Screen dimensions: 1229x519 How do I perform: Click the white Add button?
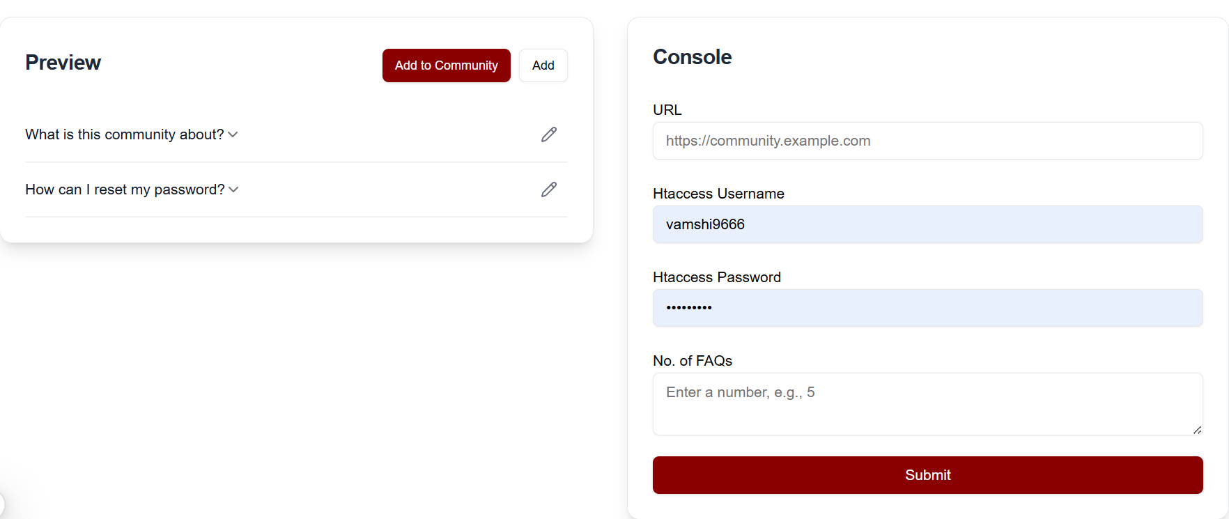(x=543, y=65)
